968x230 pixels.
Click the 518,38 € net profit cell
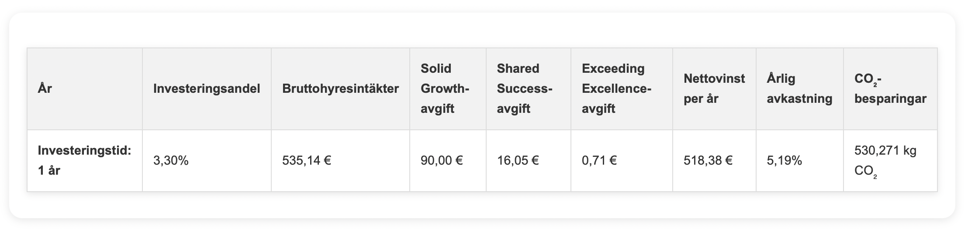[x=708, y=161]
